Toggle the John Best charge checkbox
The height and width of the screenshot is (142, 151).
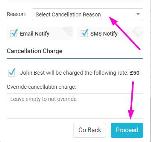[11, 73]
